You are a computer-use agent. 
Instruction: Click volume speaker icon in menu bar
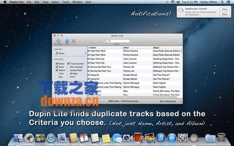[x=178, y=2]
